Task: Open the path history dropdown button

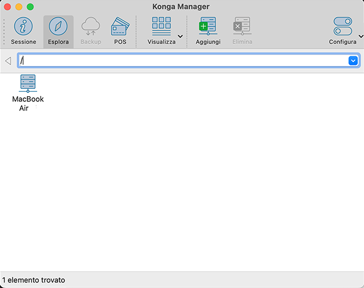Action: 353,60
